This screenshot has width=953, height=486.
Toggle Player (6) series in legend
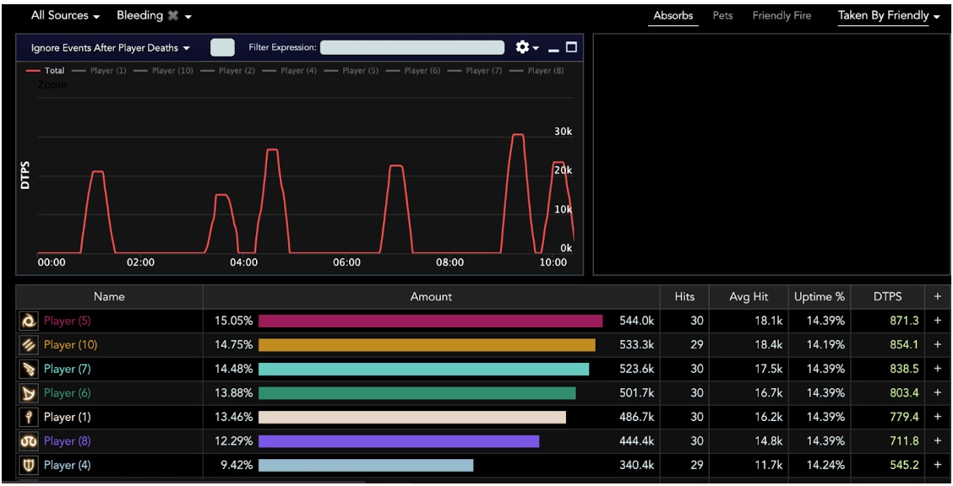coord(413,70)
